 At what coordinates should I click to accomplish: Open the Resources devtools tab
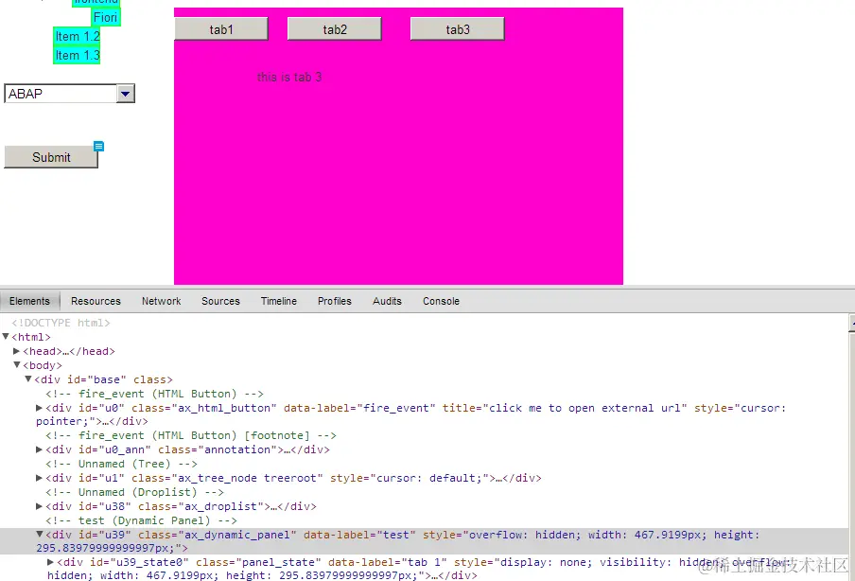click(x=96, y=301)
